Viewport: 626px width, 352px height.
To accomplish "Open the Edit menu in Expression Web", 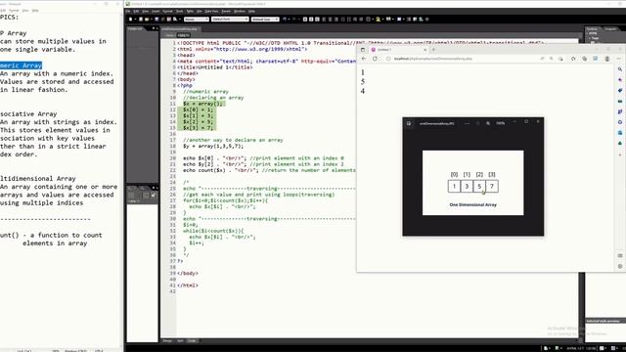I will tap(136, 11).
